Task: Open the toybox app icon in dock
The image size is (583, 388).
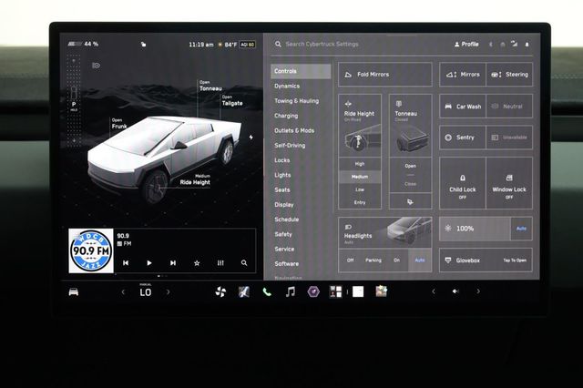Action: point(381,291)
